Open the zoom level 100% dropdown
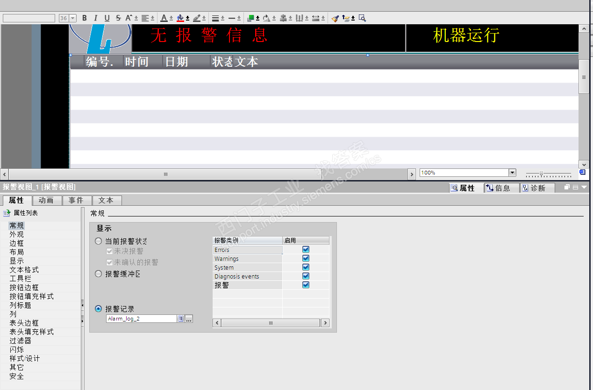 [x=512, y=173]
